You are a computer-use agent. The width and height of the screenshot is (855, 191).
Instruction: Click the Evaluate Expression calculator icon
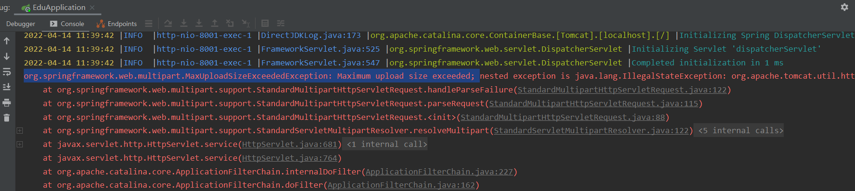(265, 23)
